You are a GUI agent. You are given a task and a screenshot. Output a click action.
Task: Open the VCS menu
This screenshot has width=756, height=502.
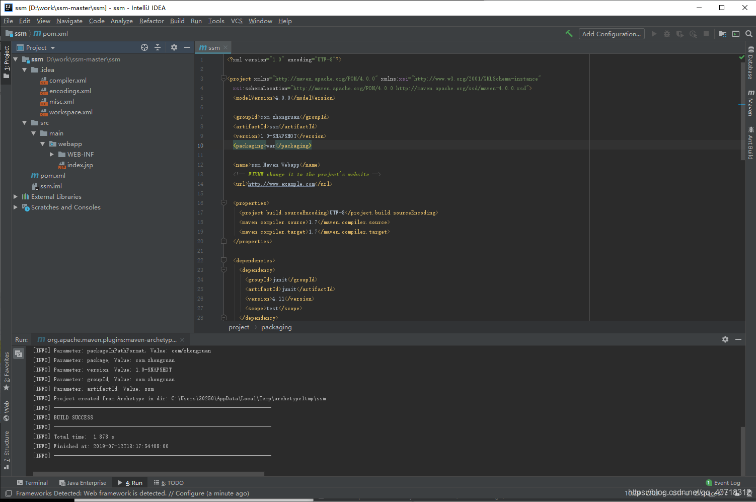point(237,21)
